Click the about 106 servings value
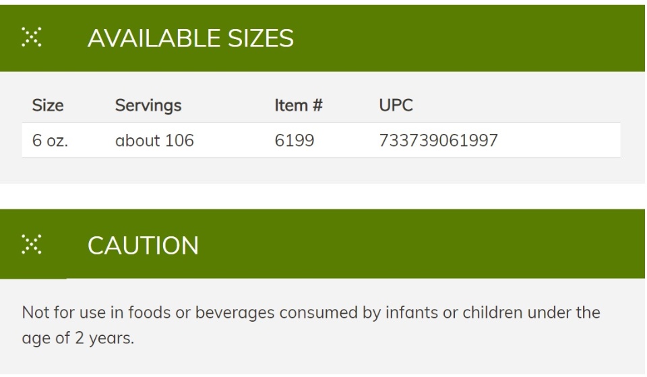 pos(154,141)
